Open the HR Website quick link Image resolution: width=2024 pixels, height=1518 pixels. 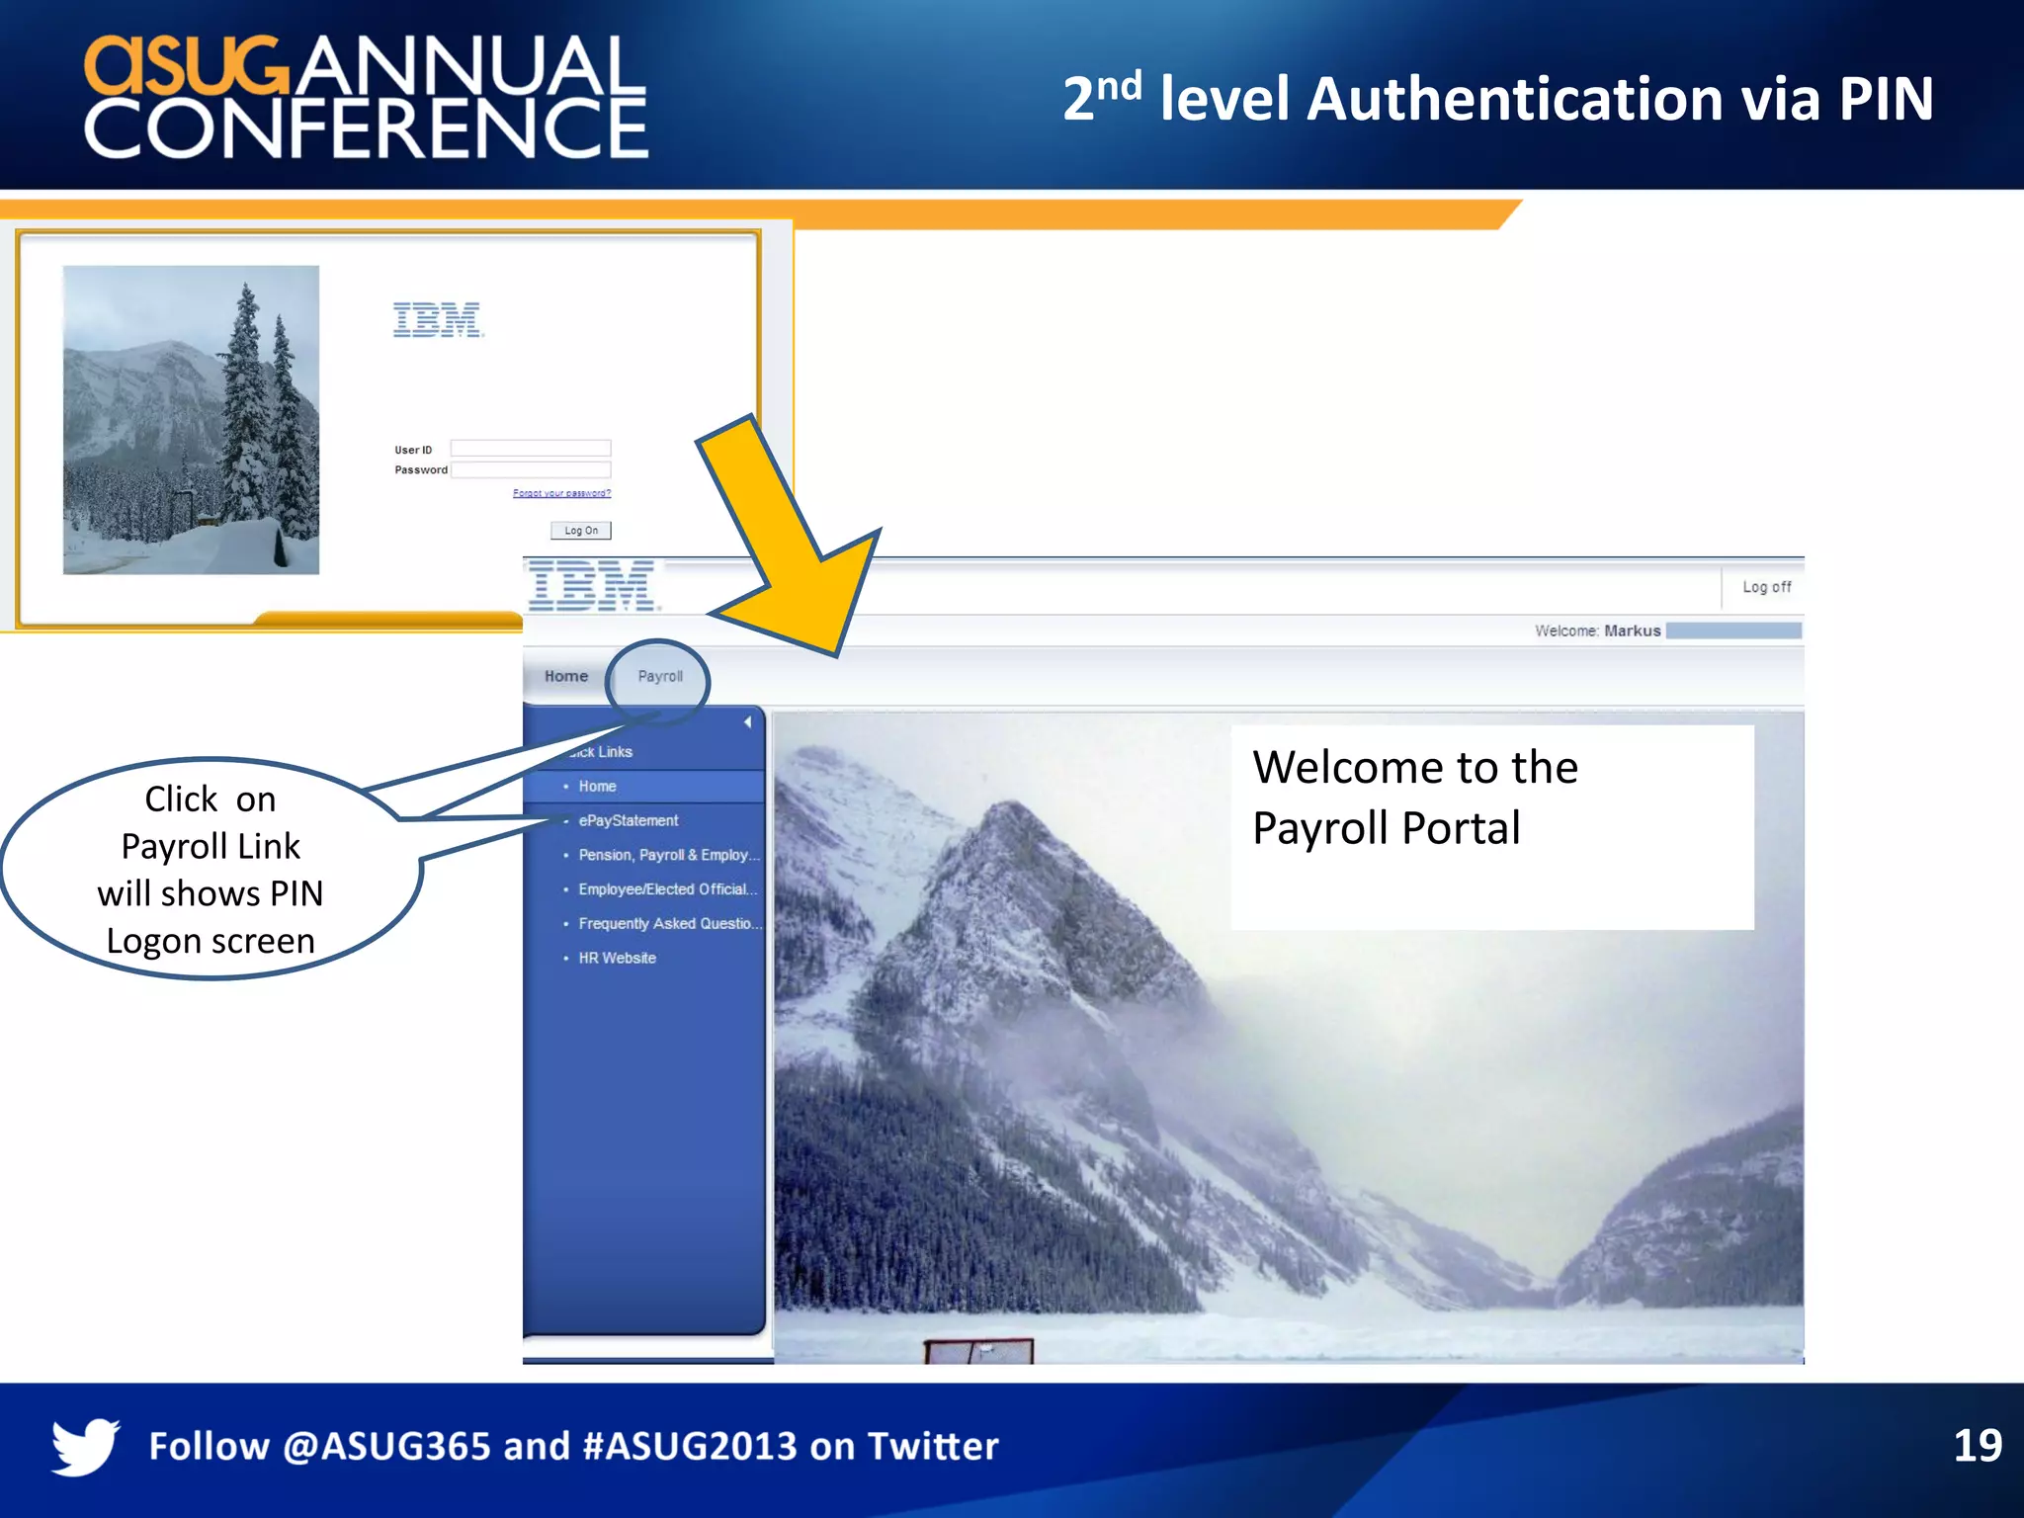(617, 959)
